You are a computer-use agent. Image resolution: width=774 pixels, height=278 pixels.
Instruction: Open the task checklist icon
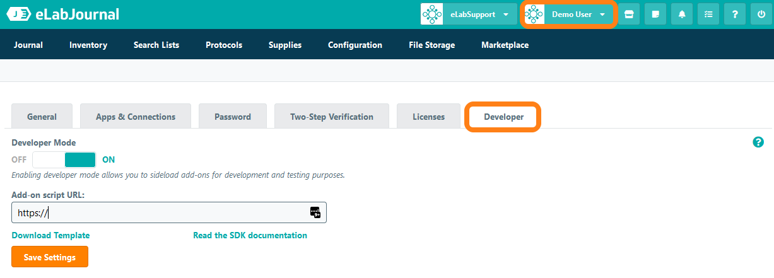(708, 14)
